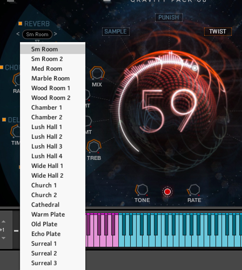Select Lush Hall 3 reverb preset
The image size is (242, 270).
(47, 146)
